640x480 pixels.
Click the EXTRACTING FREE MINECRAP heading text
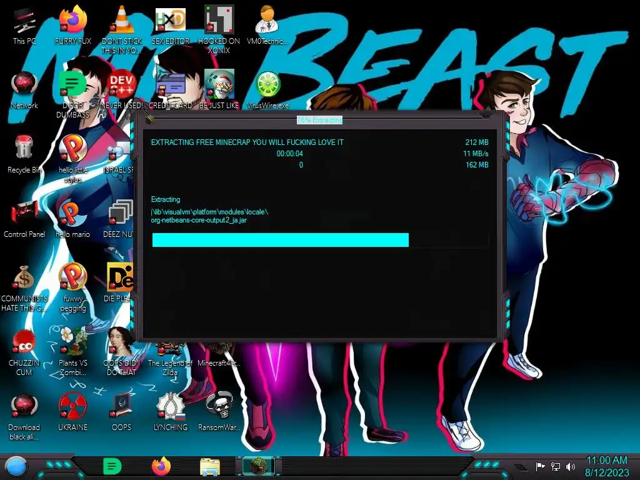point(247,142)
